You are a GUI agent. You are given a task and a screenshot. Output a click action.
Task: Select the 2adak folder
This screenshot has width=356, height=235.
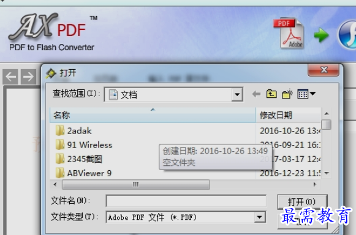tap(79, 131)
